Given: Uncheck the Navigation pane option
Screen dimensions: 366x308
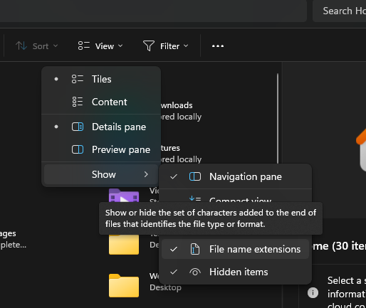Looking at the screenshot, I should (235, 176).
